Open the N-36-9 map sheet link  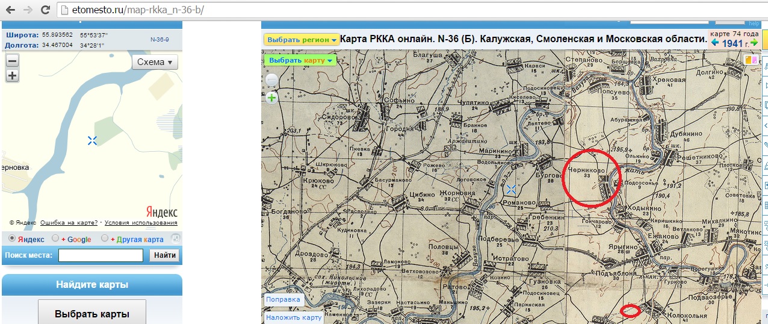(159, 40)
